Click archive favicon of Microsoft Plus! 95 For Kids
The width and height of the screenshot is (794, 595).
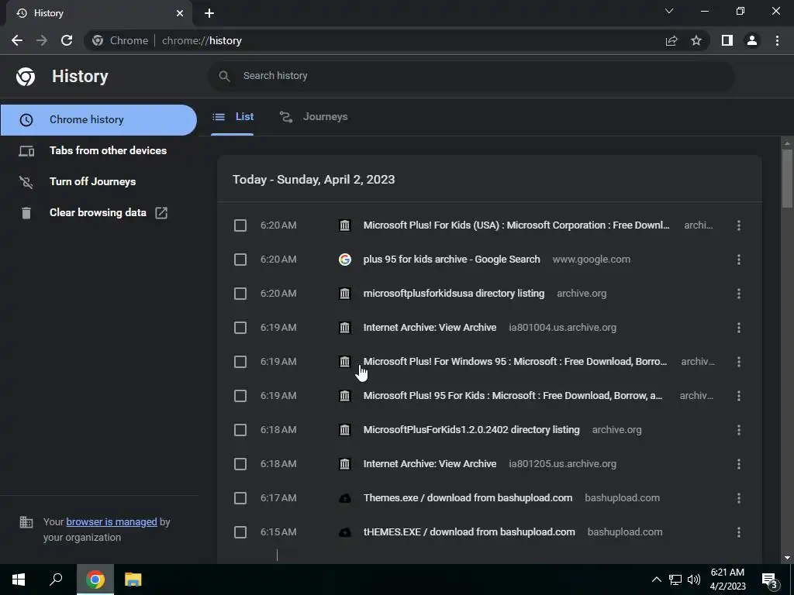pos(345,396)
